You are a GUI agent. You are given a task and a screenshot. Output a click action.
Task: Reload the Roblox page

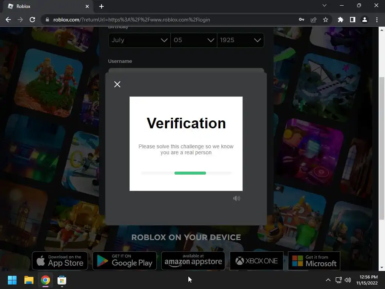click(x=32, y=20)
